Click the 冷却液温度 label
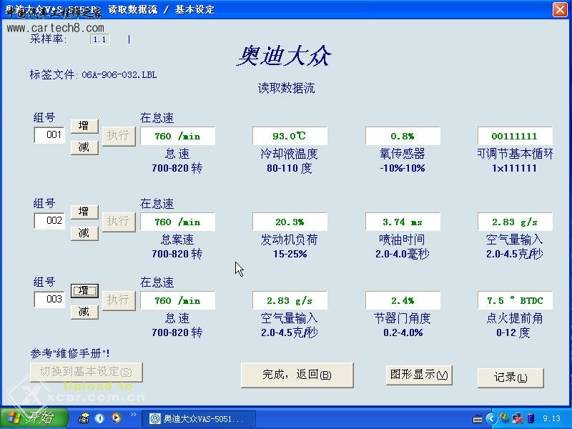 [x=290, y=154]
